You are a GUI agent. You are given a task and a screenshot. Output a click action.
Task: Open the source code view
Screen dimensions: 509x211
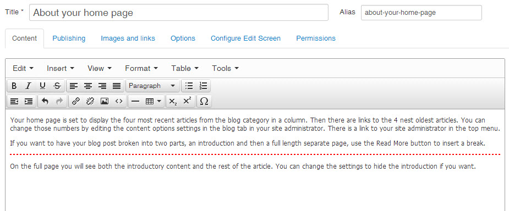click(119, 102)
